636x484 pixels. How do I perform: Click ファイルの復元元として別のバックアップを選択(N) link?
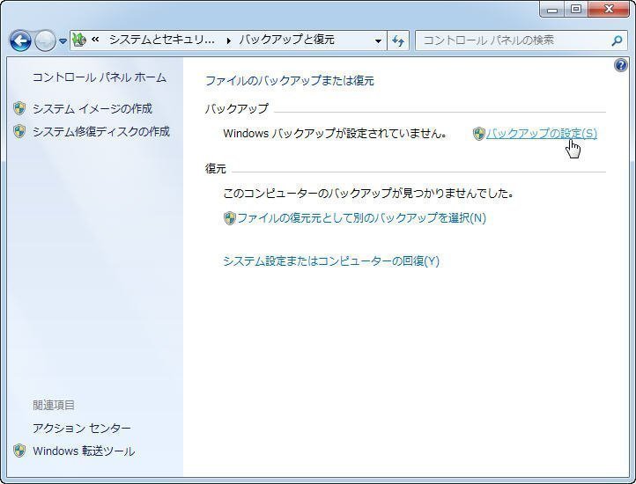coord(361,218)
